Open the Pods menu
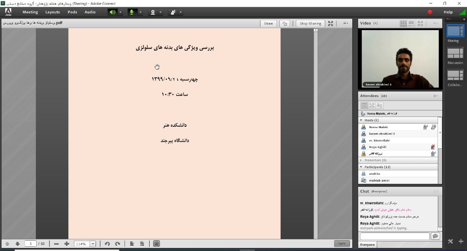467x251 pixels. tap(72, 12)
